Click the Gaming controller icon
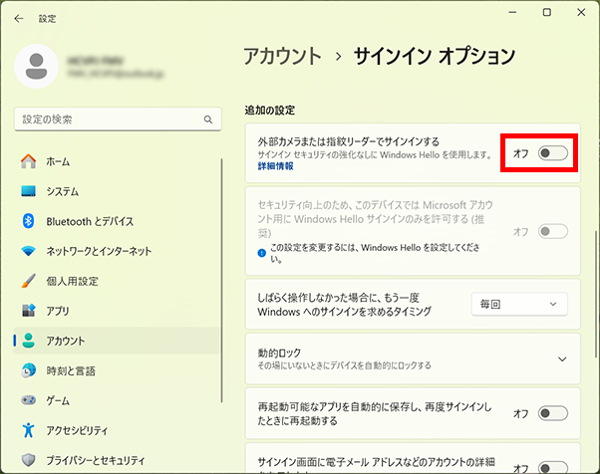Viewport: 600px width, 474px height. 28,400
